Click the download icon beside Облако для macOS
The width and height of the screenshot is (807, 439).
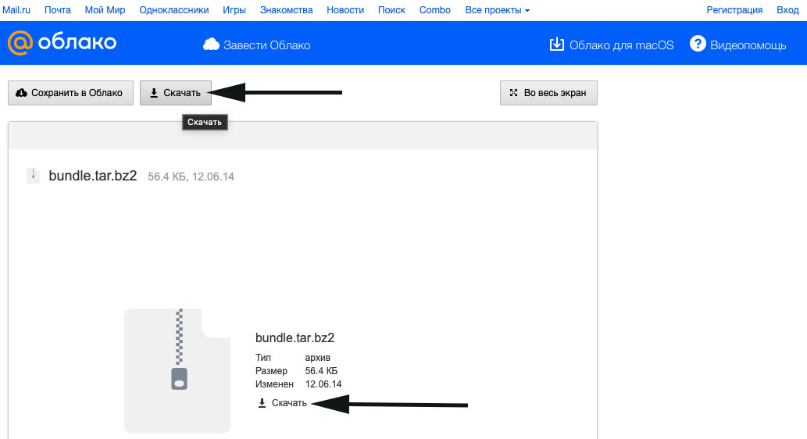(x=556, y=45)
